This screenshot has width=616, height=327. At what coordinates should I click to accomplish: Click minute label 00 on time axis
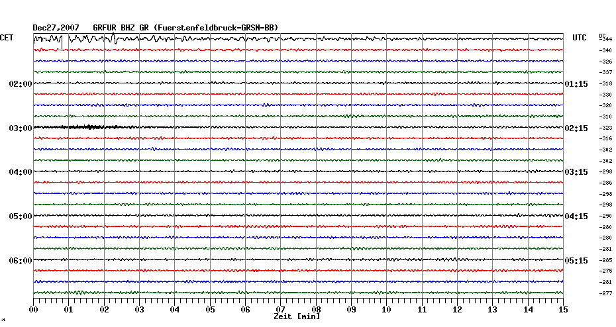pyautogui.click(x=33, y=309)
